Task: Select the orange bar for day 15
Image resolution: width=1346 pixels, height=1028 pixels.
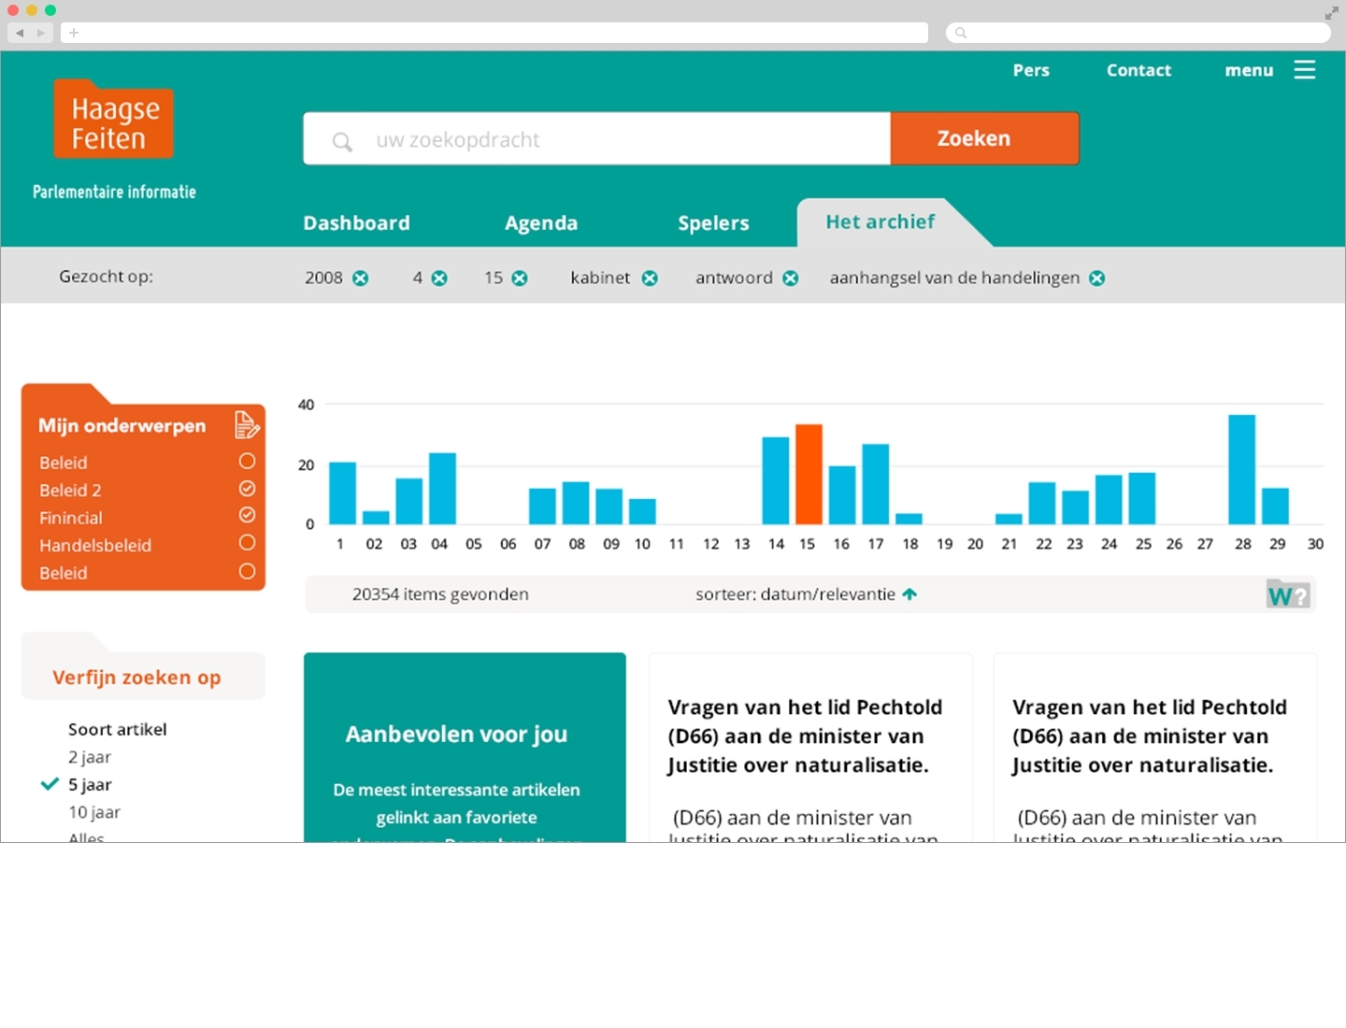Action: tap(809, 474)
